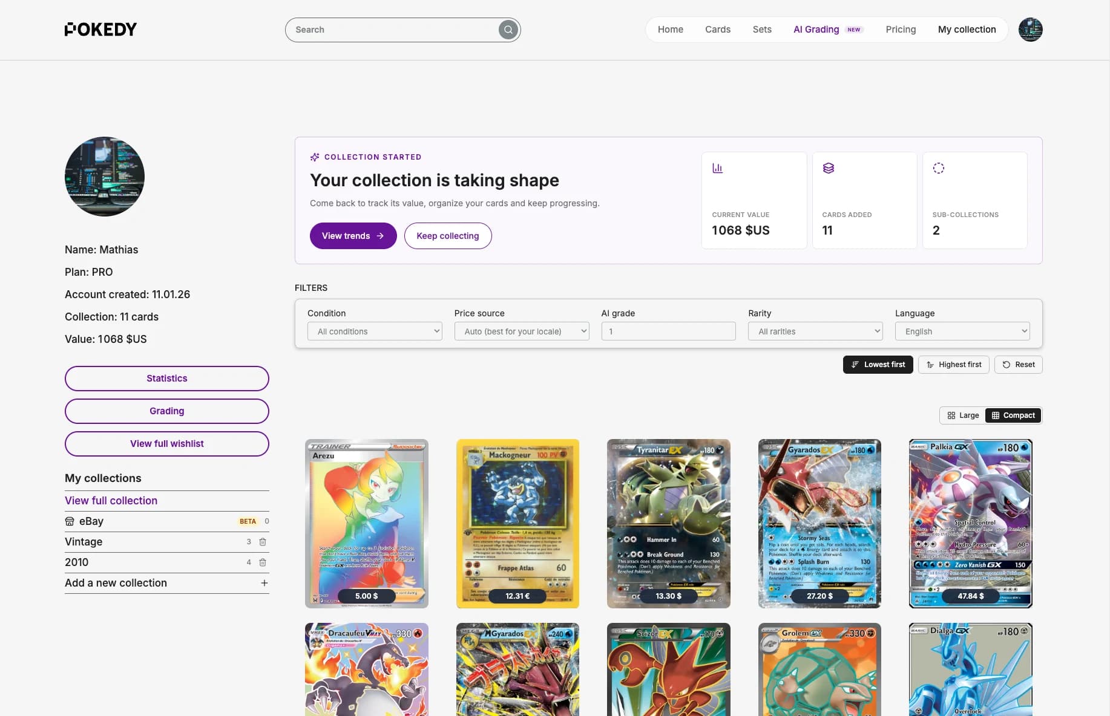The height and width of the screenshot is (716, 1110).
Task: Open the Scizor EX card
Action: tap(669, 669)
